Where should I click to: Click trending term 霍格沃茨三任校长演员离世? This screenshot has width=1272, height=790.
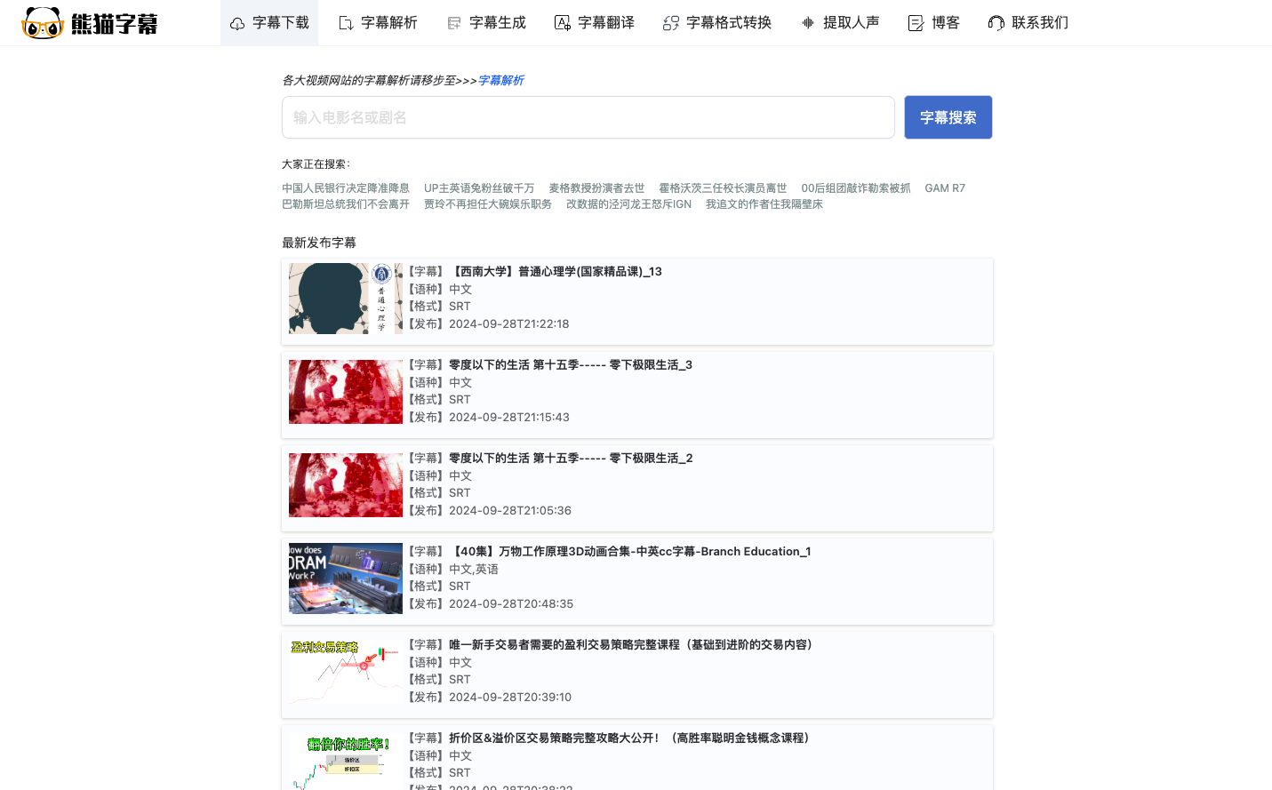coord(723,188)
